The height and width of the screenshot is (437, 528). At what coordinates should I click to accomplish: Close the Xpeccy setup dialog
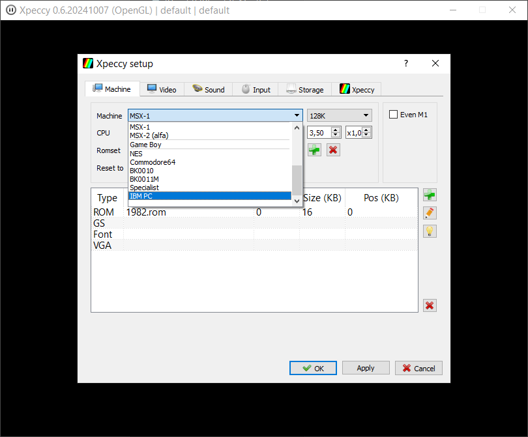pos(435,63)
